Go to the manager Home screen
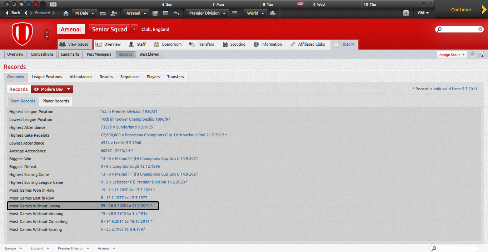 pyautogui.click(x=66, y=13)
